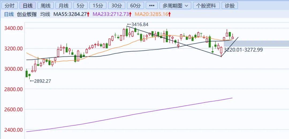This screenshot has height=139, width=289.
Task: Select the 5分 period tab
Action: tap(80, 6)
